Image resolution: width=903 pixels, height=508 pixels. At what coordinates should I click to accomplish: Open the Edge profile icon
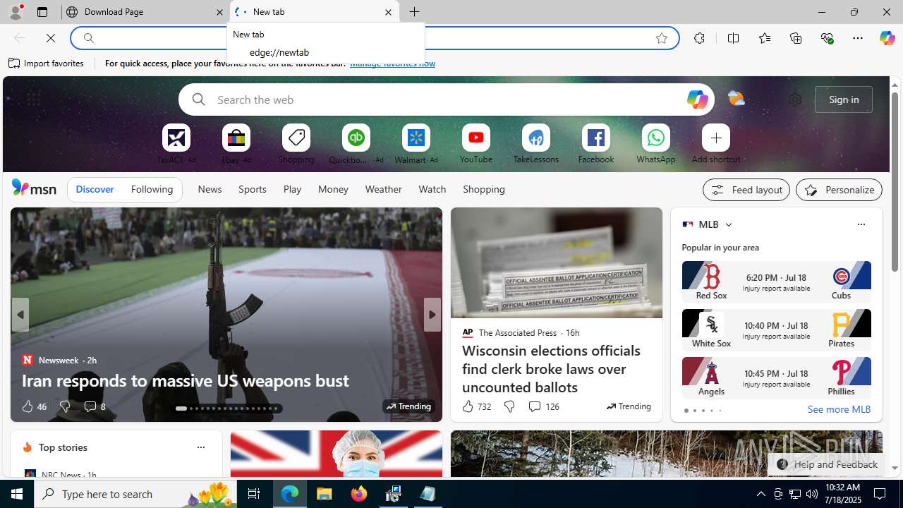(x=15, y=12)
